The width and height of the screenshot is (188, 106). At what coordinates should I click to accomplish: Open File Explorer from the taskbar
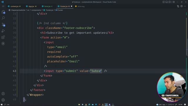[79, 105]
